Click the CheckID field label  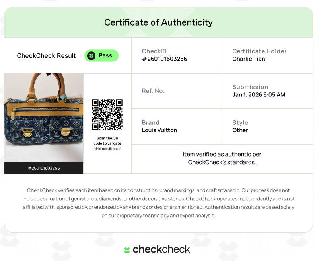click(154, 51)
